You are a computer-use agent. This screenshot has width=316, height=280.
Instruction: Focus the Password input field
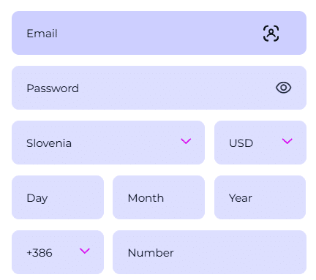[159, 88]
